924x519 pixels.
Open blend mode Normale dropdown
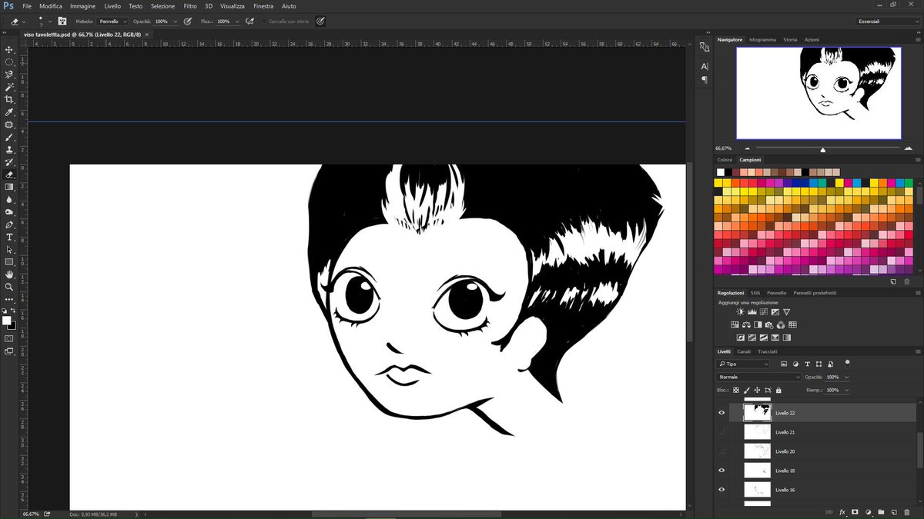[759, 378]
